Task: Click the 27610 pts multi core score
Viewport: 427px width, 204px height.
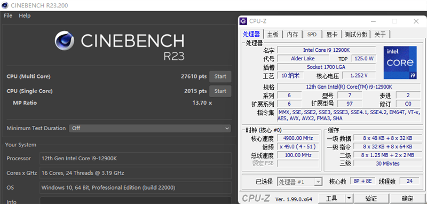Action: [194, 76]
